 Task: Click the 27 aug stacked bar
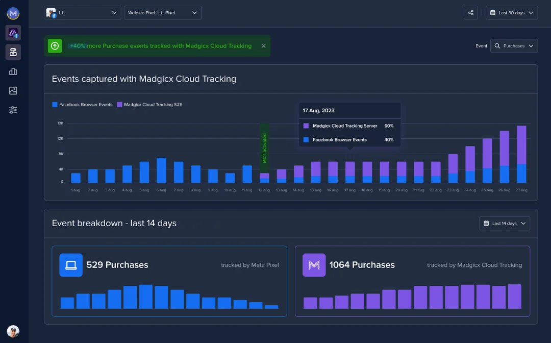[521, 154]
